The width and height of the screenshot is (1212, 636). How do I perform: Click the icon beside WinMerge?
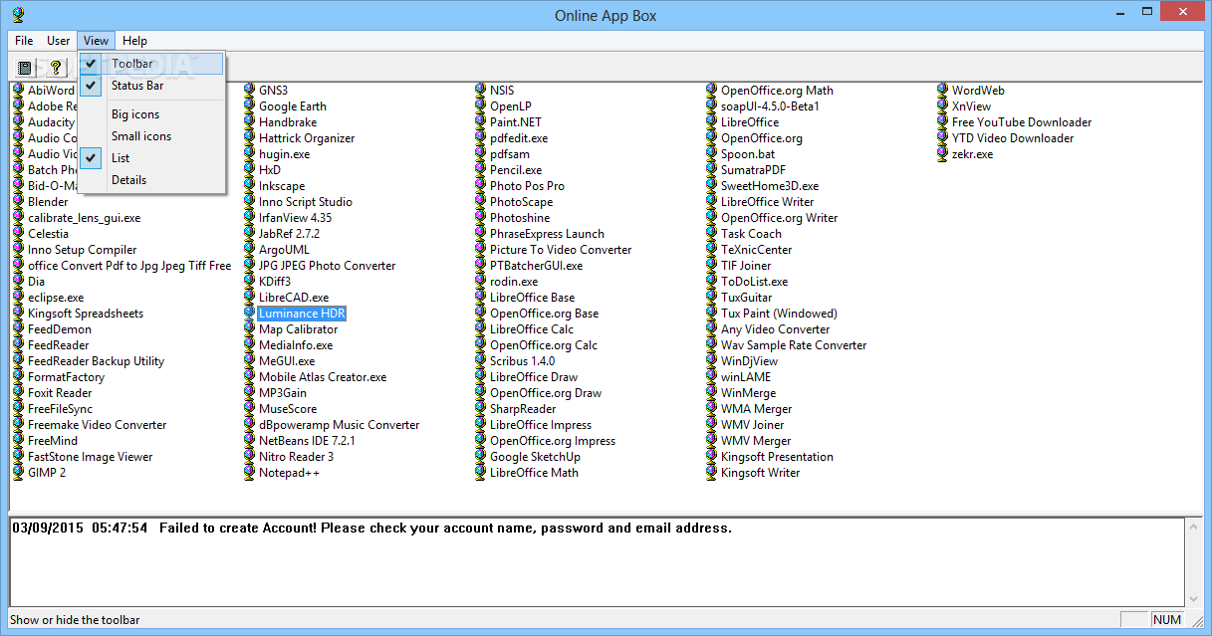(x=712, y=393)
